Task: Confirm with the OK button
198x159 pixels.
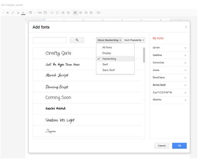Action: pos(179,146)
